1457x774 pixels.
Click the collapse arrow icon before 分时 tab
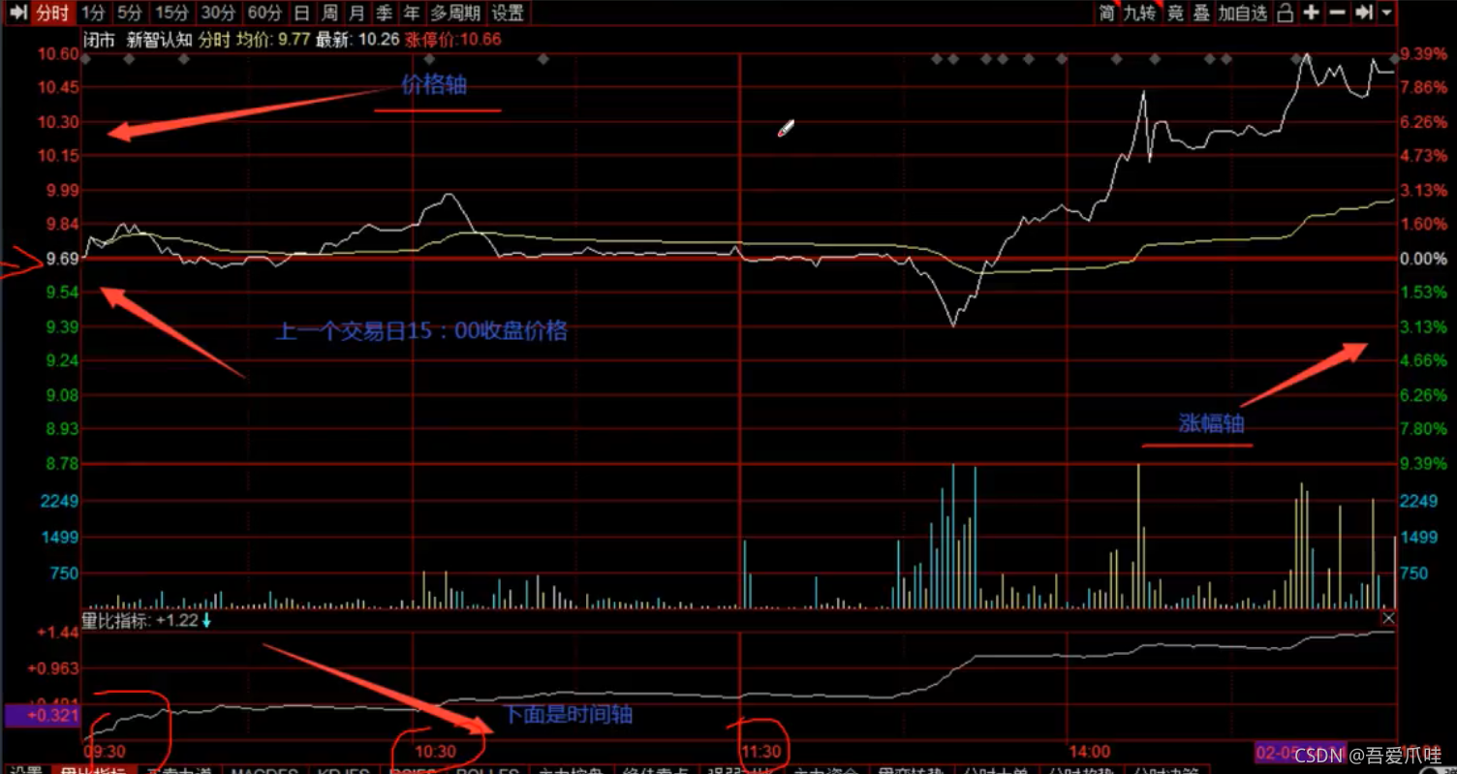[17, 13]
